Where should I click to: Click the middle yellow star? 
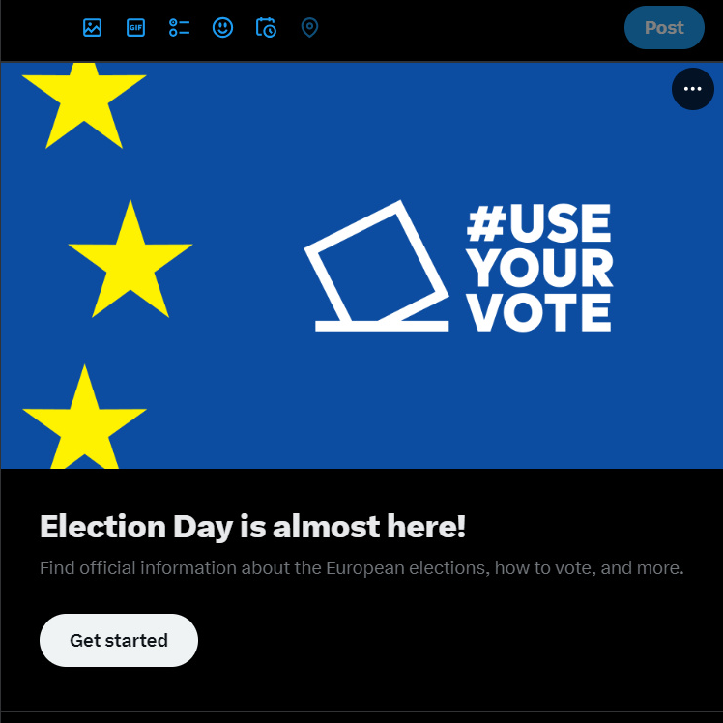130,259
